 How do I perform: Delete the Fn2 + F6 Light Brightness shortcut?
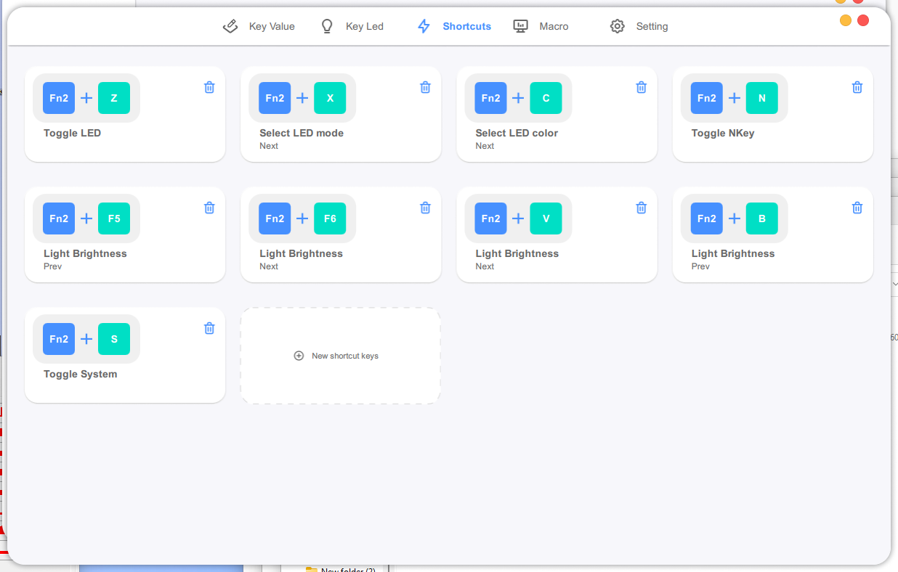(425, 208)
